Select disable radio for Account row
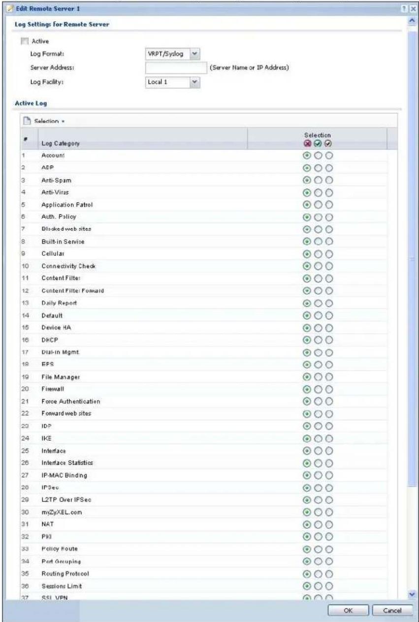 coord(308,155)
